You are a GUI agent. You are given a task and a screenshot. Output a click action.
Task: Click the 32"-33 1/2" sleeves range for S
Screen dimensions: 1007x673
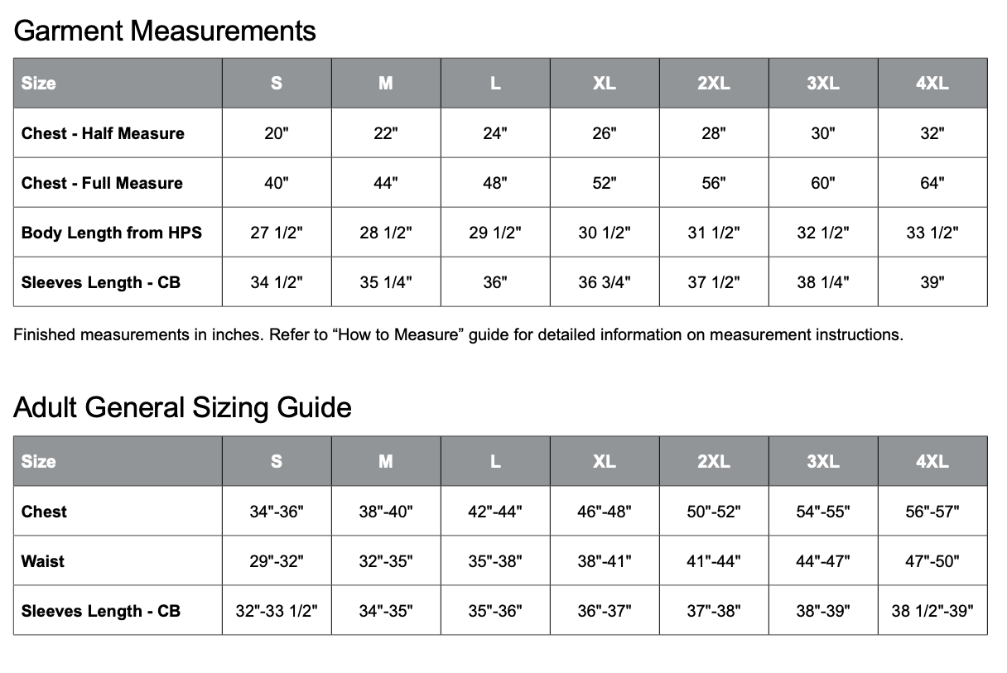[x=277, y=611]
